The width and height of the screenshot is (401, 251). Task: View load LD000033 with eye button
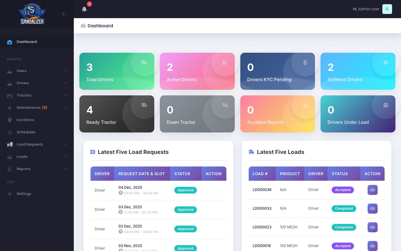373,209
